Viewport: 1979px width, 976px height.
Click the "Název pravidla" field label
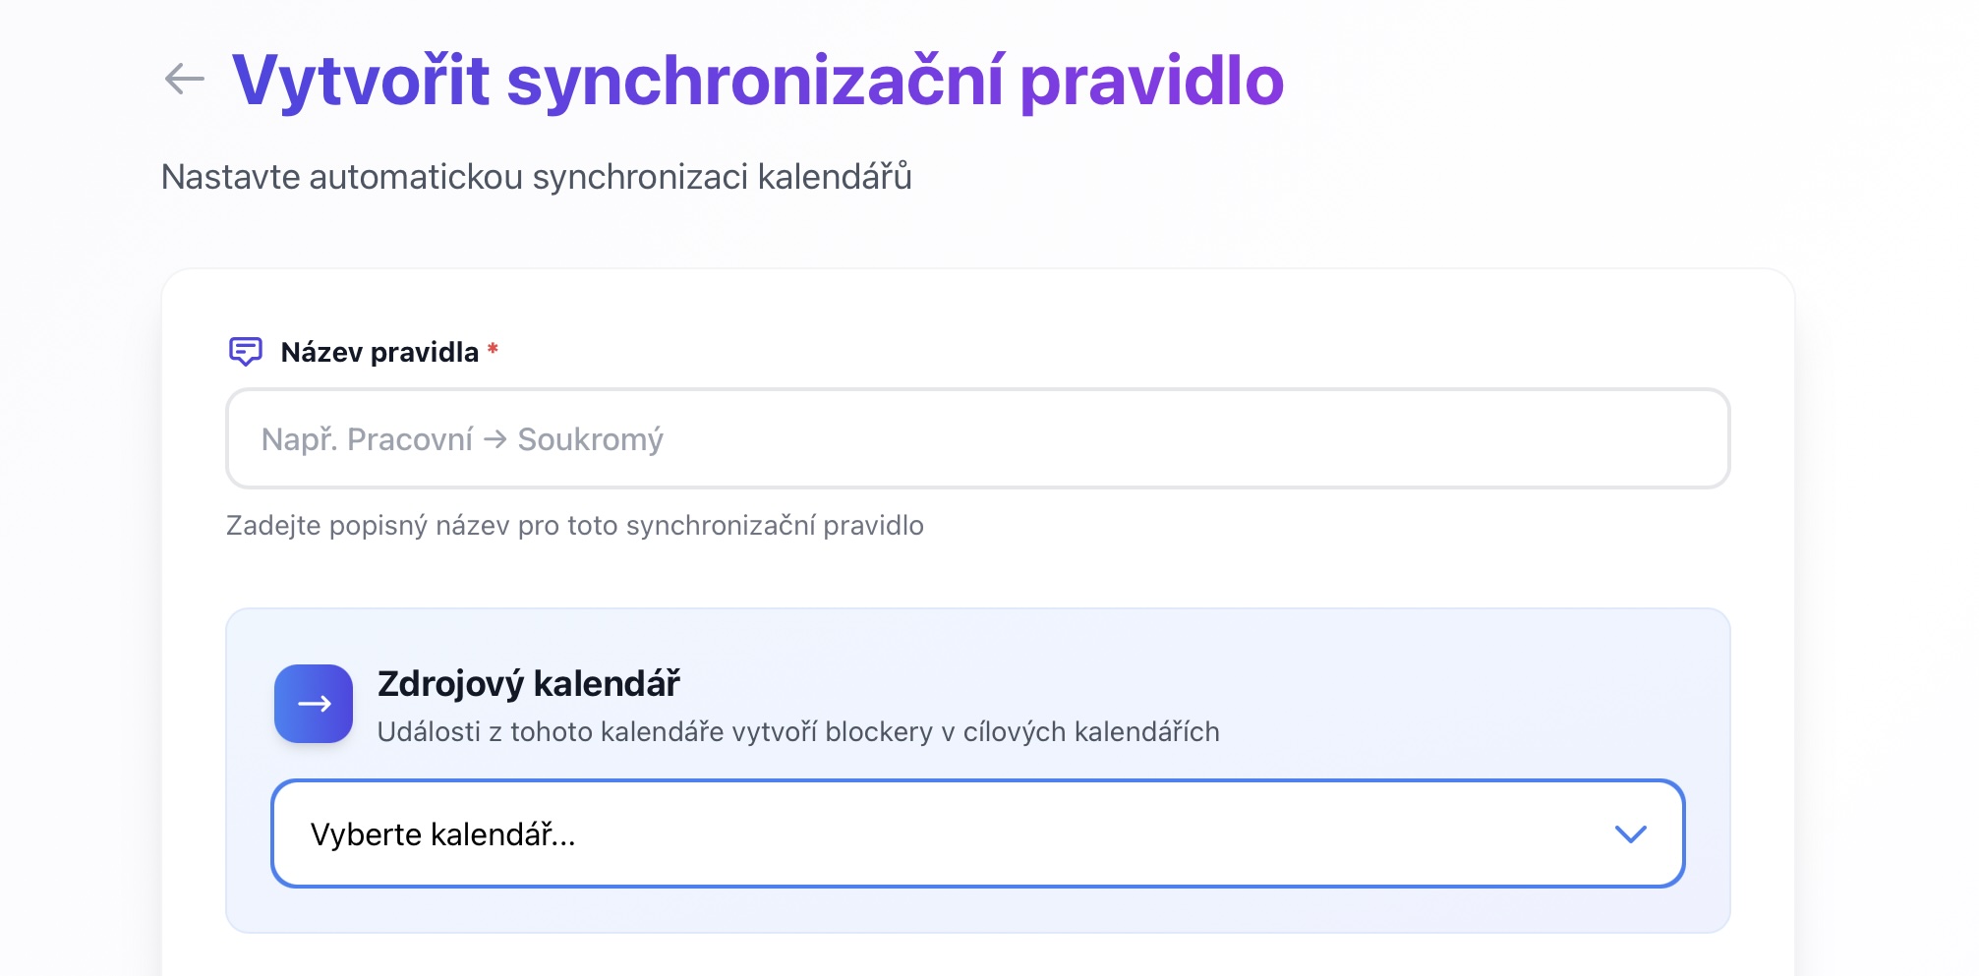pos(379,352)
